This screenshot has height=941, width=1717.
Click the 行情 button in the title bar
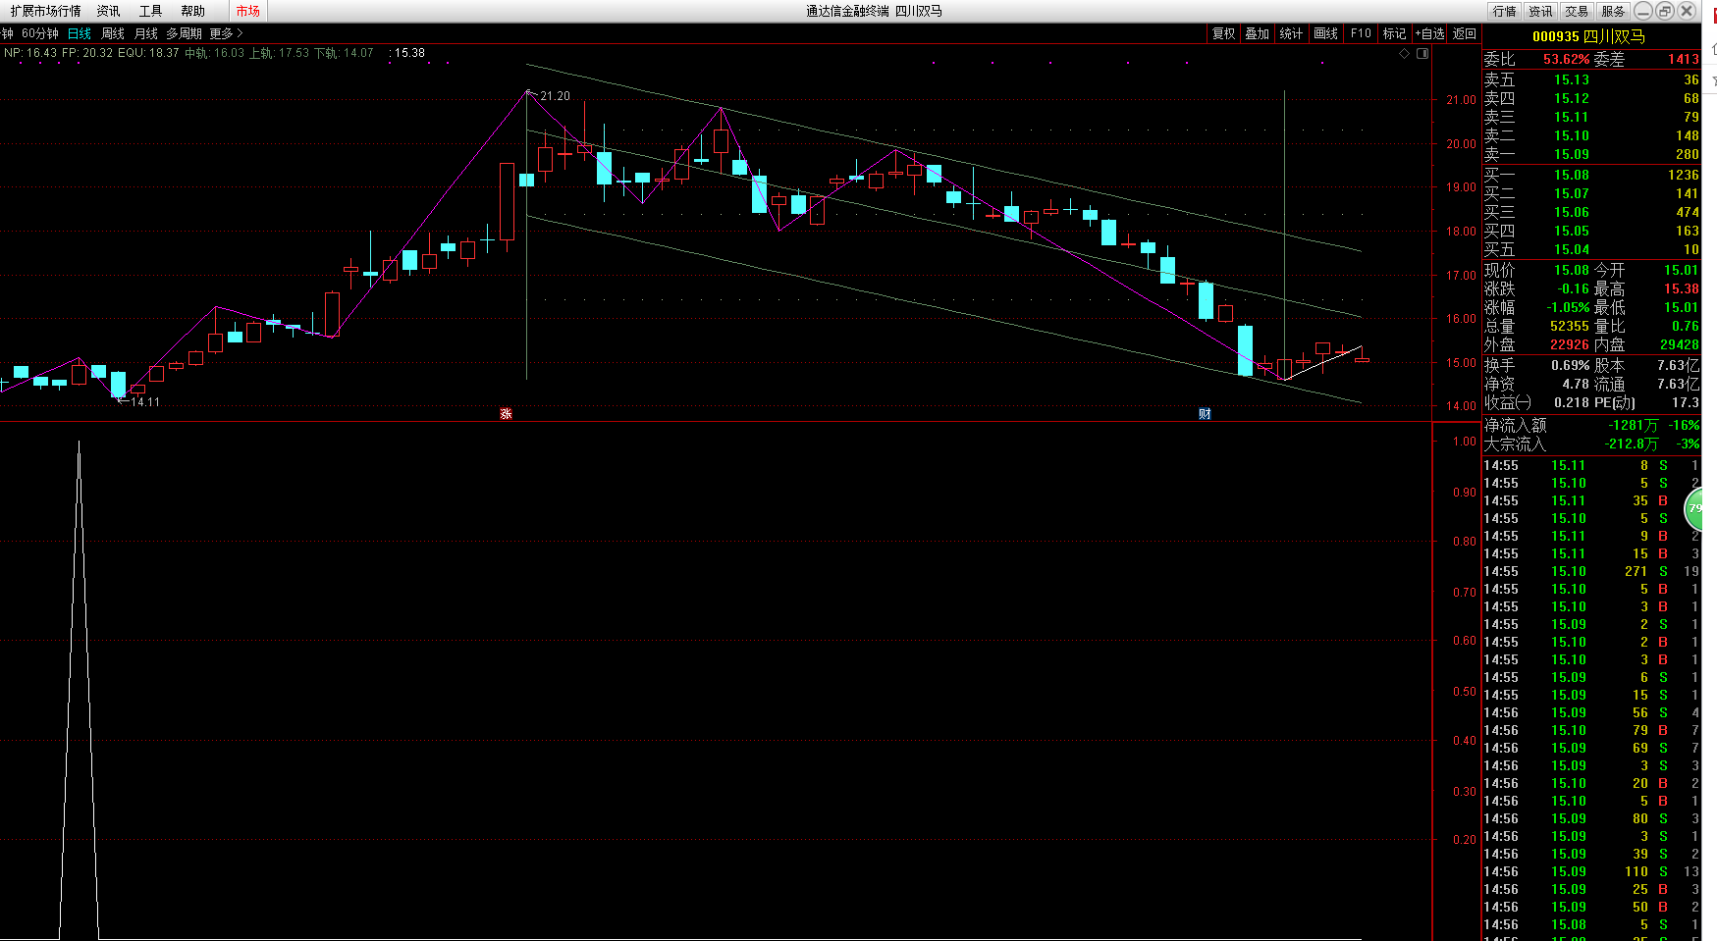[1504, 11]
